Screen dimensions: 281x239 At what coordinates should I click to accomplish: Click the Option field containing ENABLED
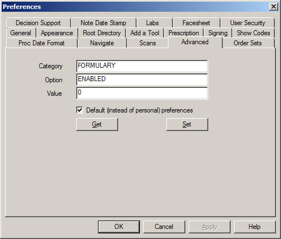[x=142, y=79]
